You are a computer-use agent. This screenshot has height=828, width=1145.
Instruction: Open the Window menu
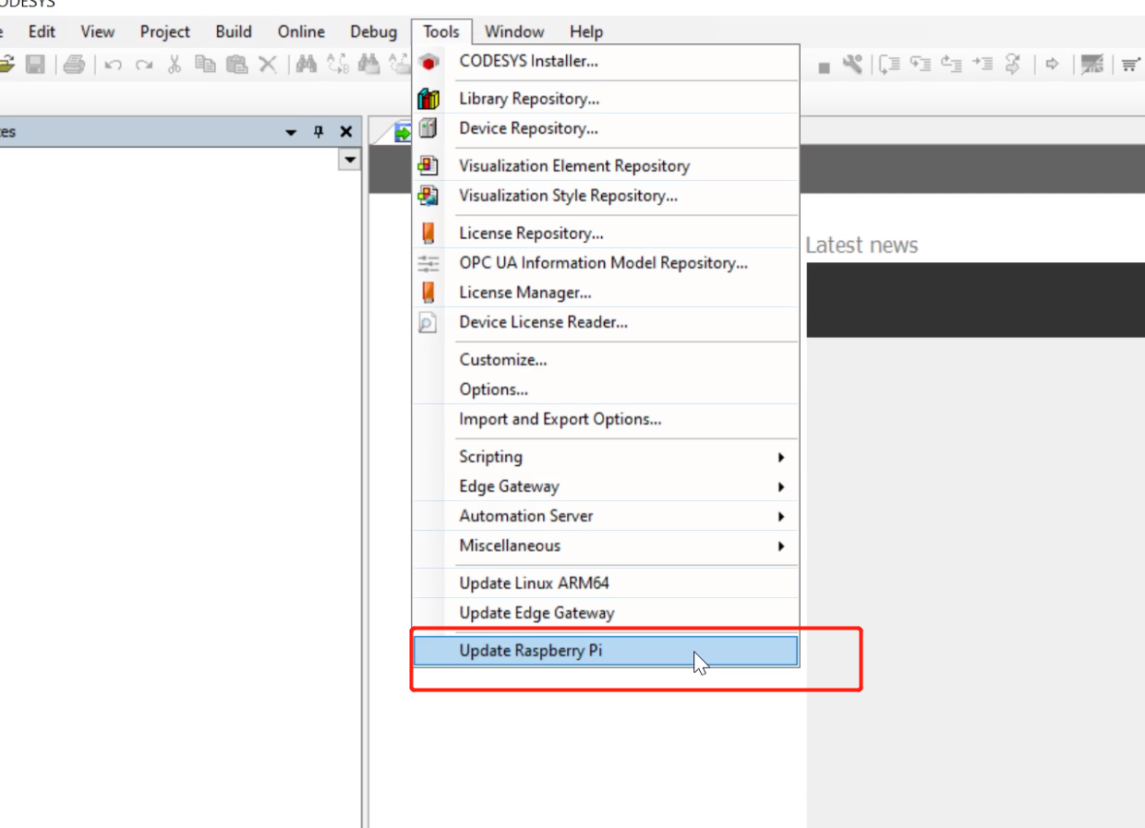click(514, 31)
